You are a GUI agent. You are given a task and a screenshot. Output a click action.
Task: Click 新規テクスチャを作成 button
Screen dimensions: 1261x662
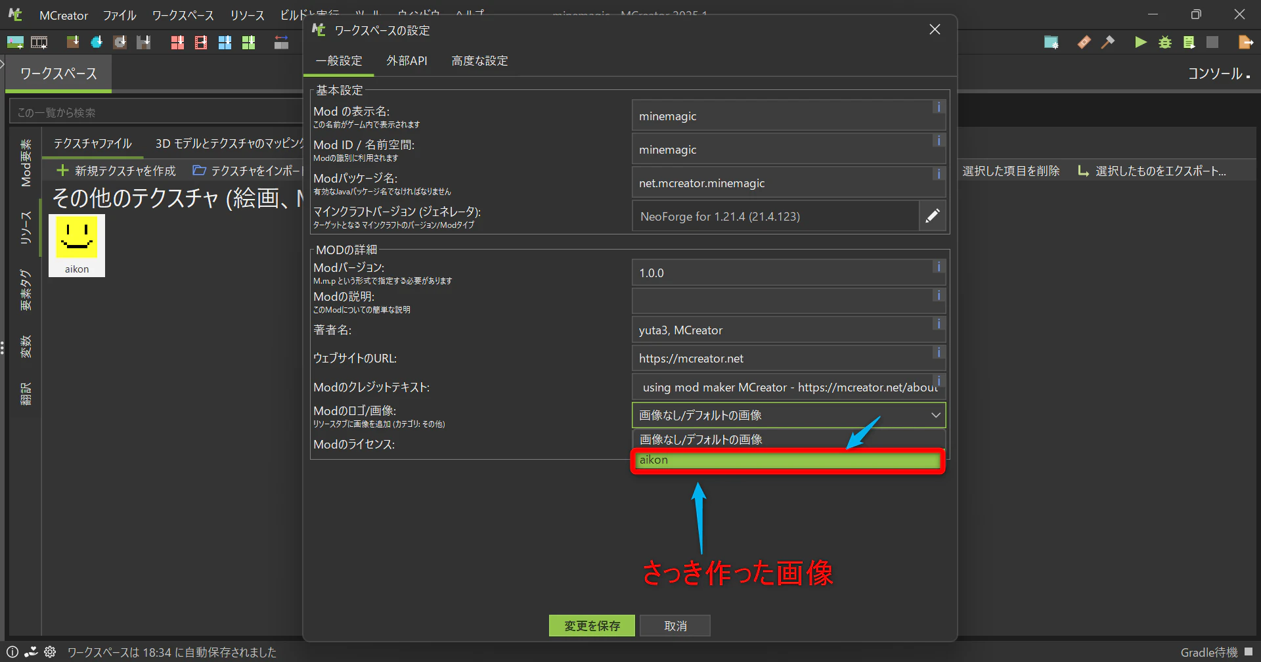[x=116, y=171]
